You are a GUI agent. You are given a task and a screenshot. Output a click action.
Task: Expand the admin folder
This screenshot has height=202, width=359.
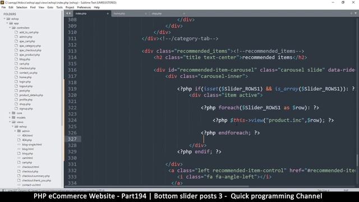click(x=15, y=131)
